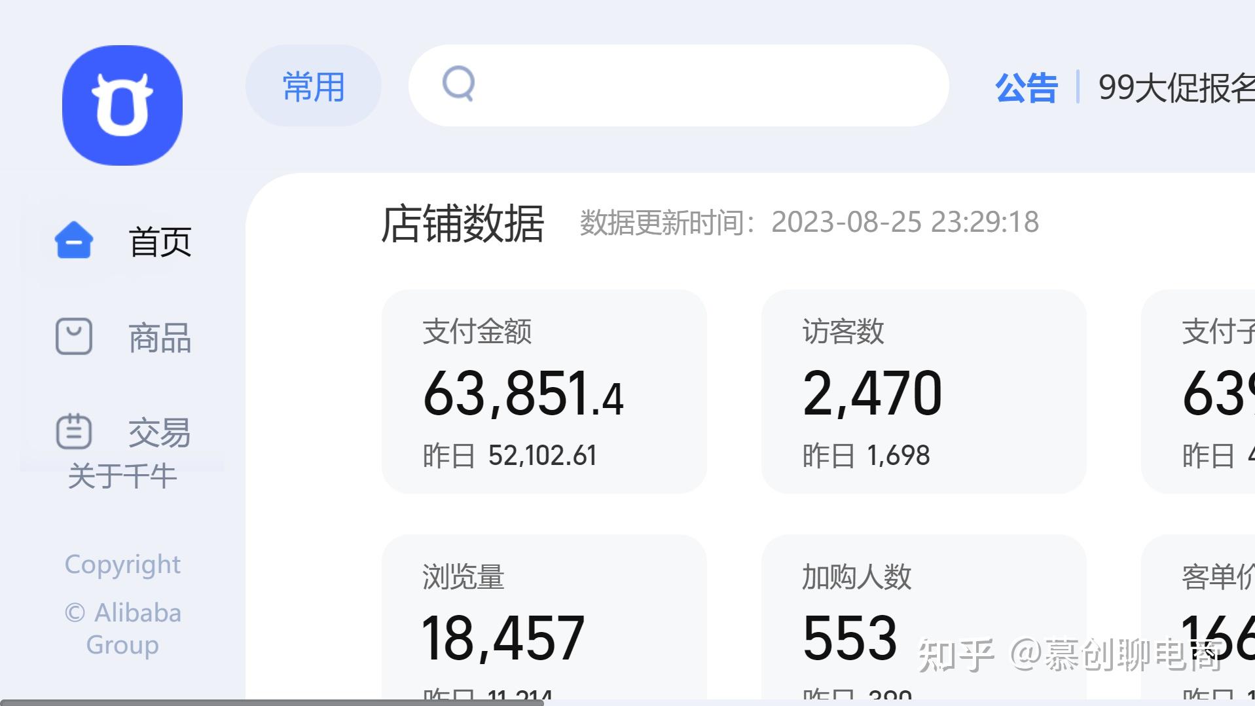This screenshot has height=706, width=1255.
Task: Open the 商品 products section via bag icon
Action: point(74,337)
